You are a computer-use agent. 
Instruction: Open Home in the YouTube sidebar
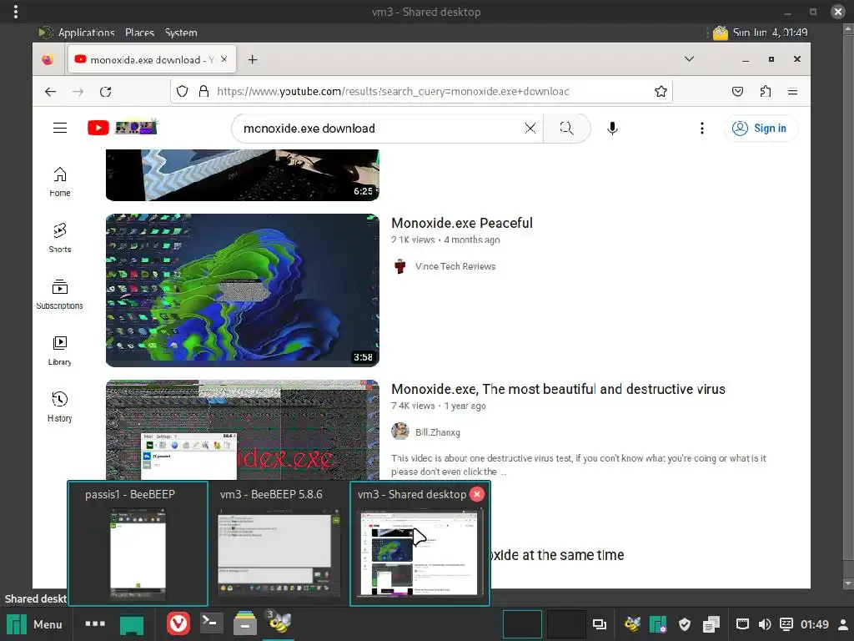60,181
